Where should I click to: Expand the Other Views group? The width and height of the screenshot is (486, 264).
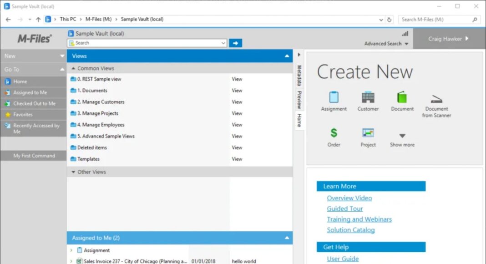pos(74,172)
